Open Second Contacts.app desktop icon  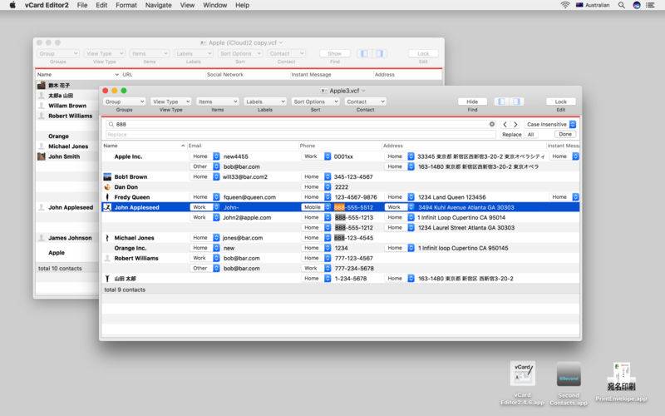tap(569, 374)
